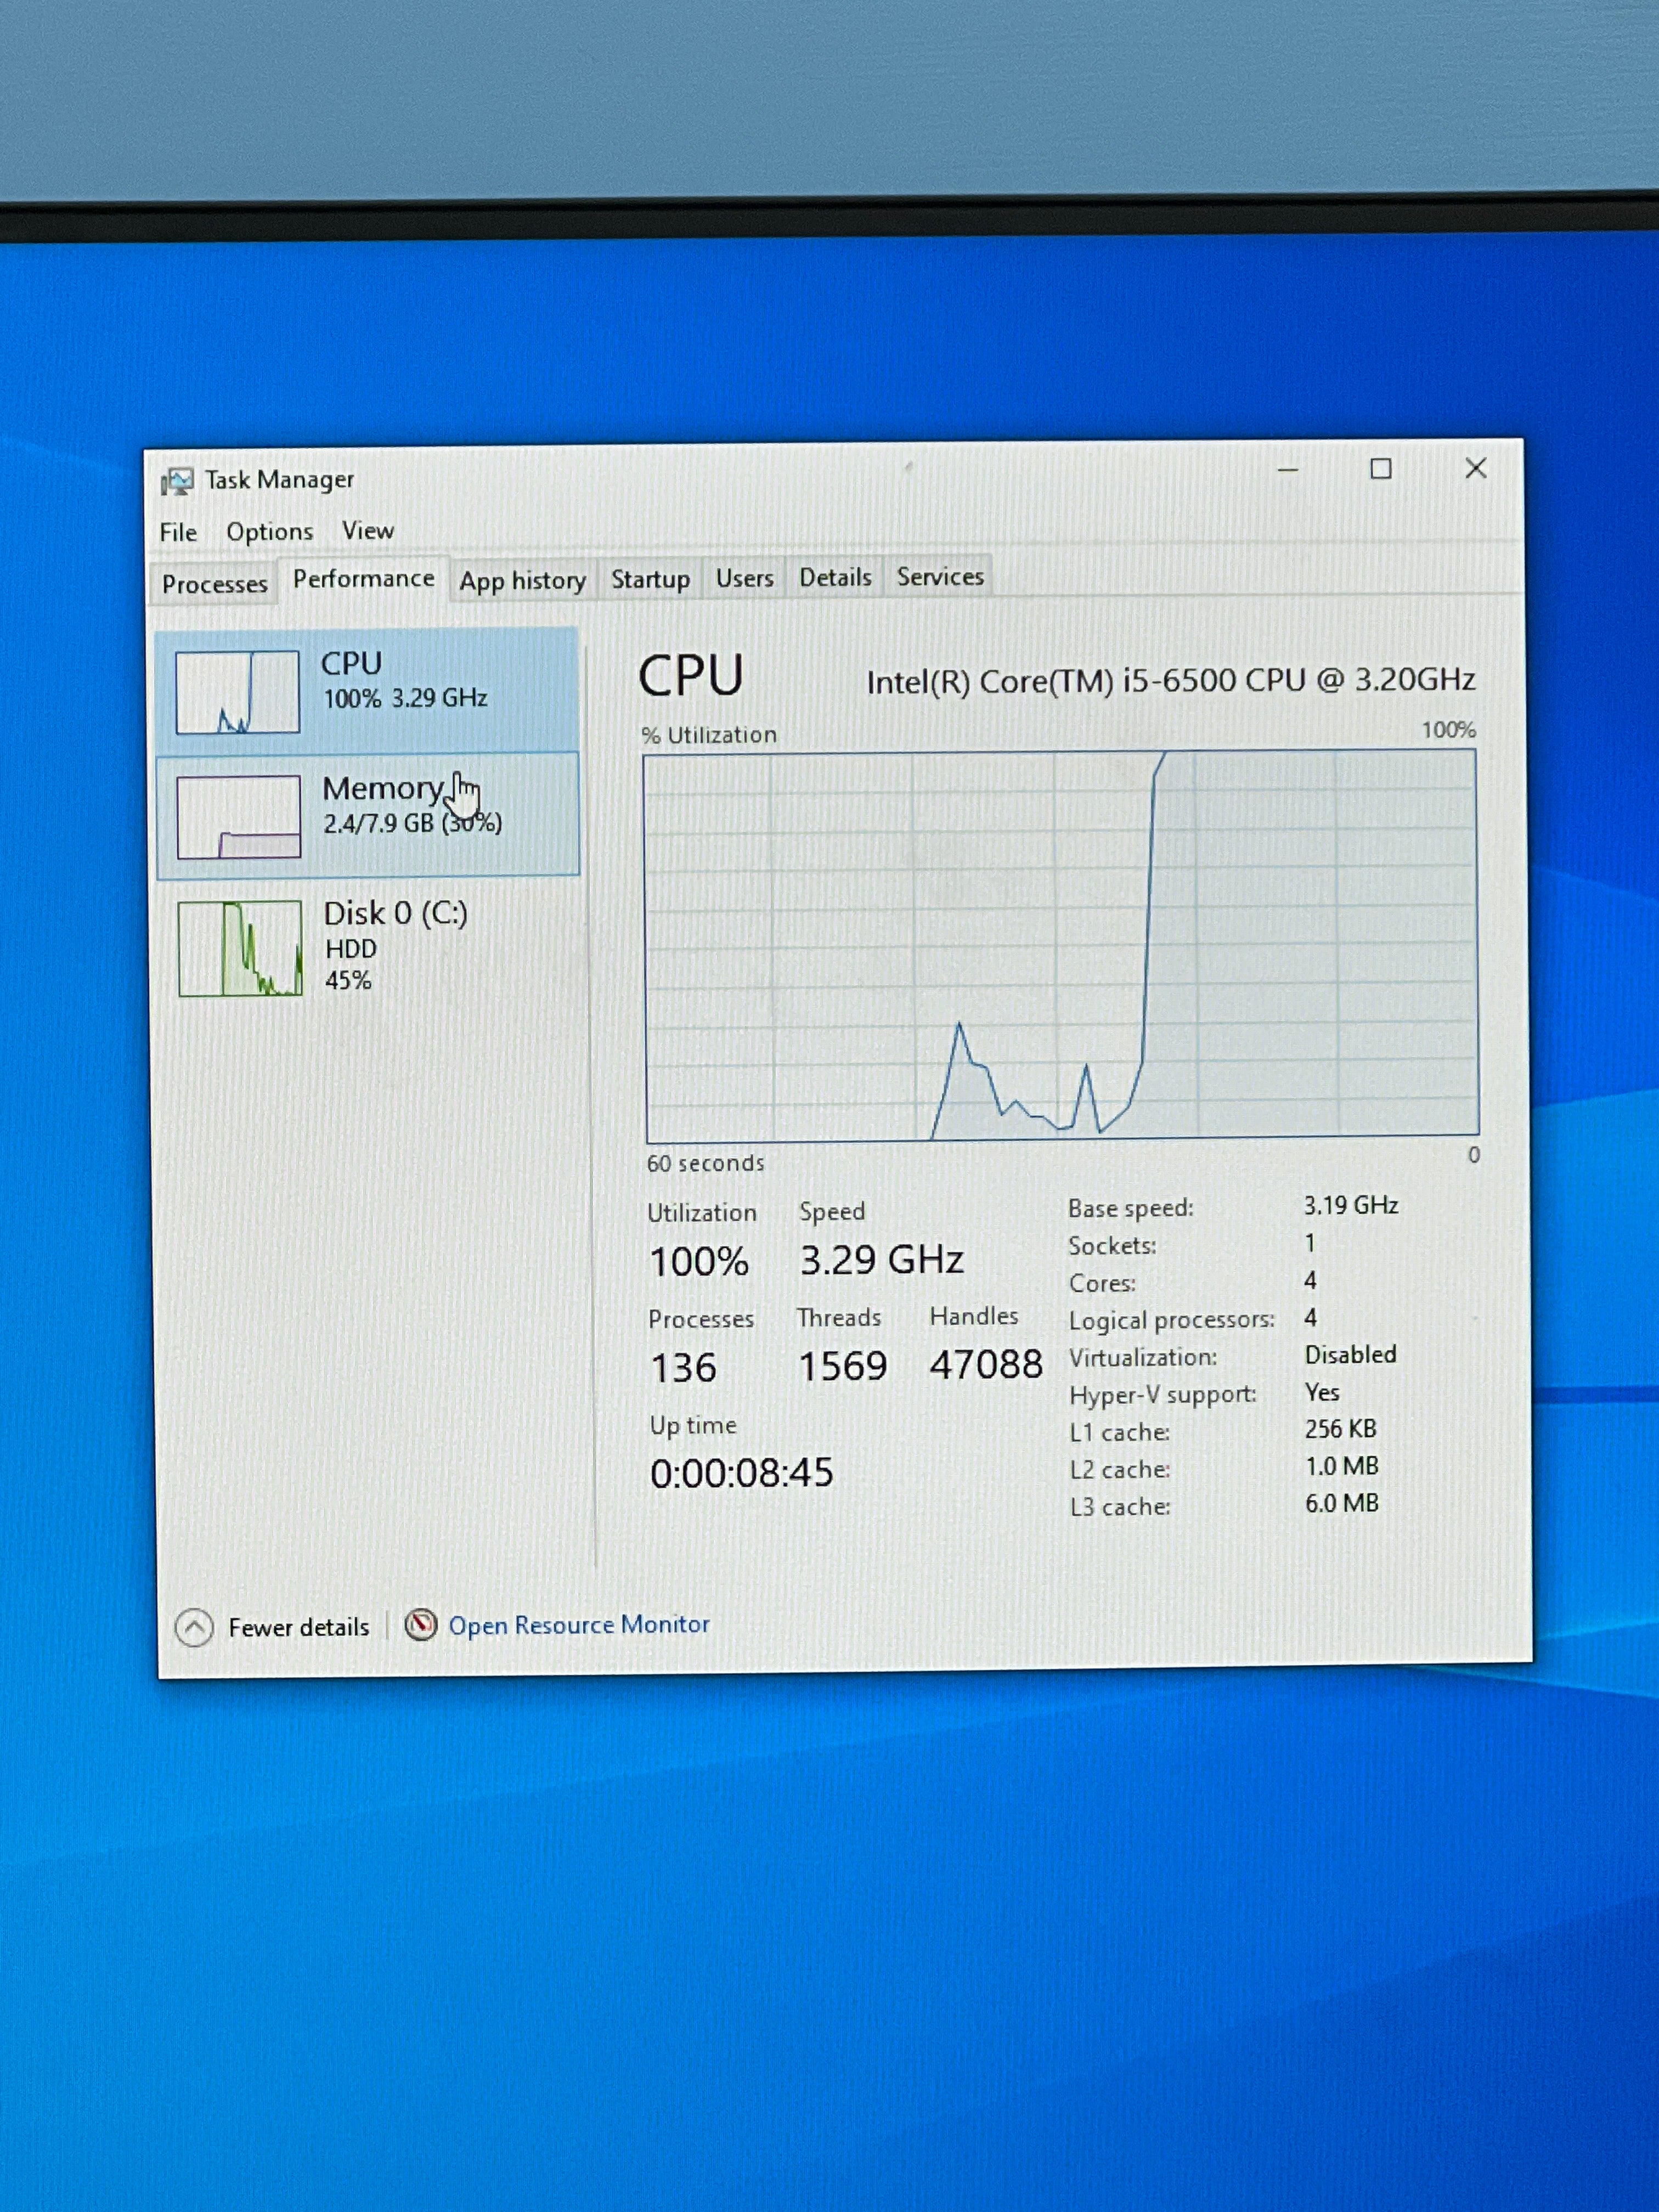The height and width of the screenshot is (2212, 1659).
Task: Open Resource Monitor link
Action: click(579, 1624)
